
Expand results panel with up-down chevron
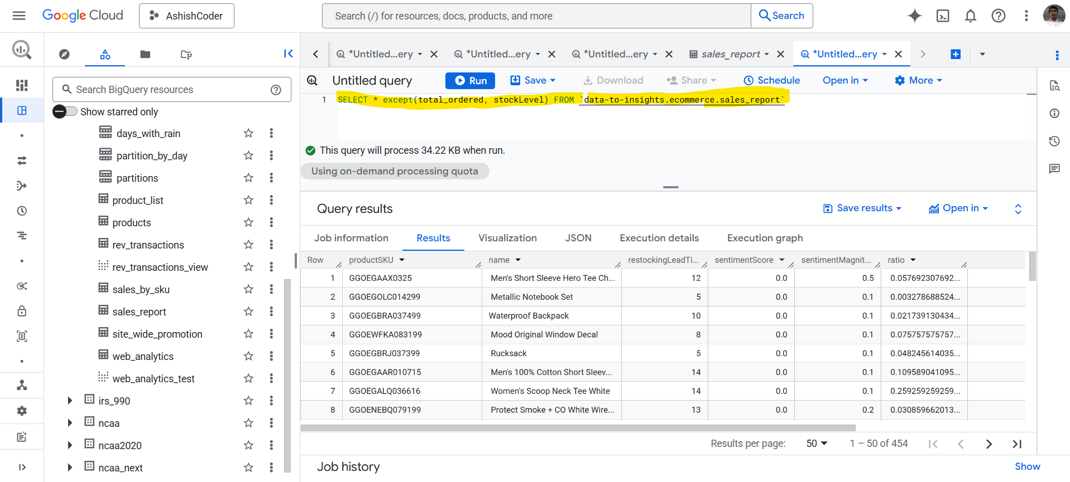point(1018,208)
